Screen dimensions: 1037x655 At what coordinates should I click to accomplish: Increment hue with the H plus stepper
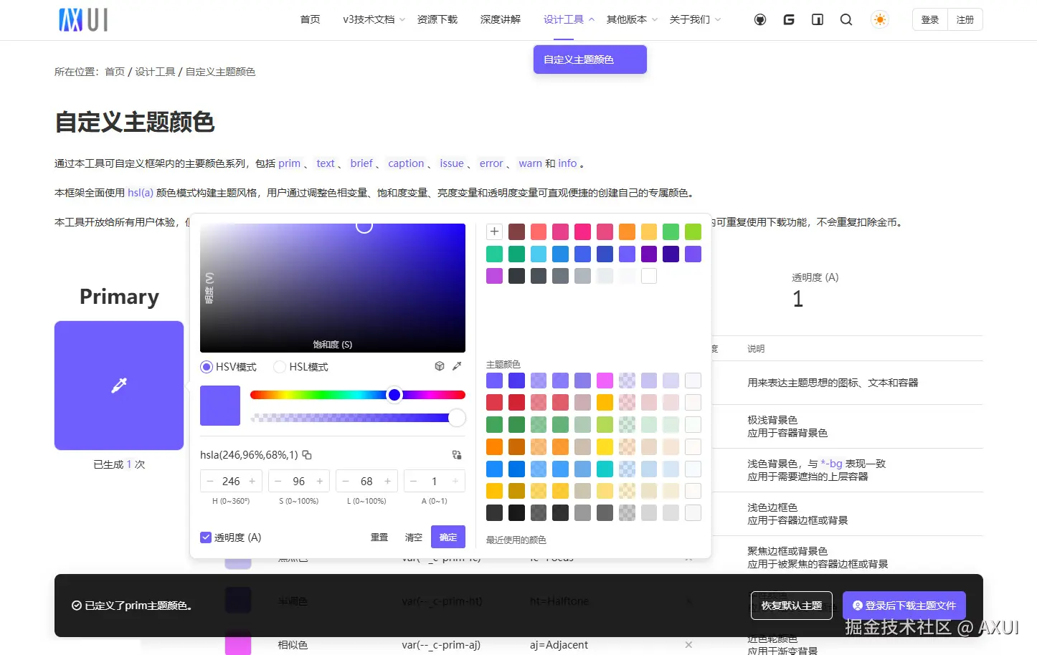pos(251,481)
